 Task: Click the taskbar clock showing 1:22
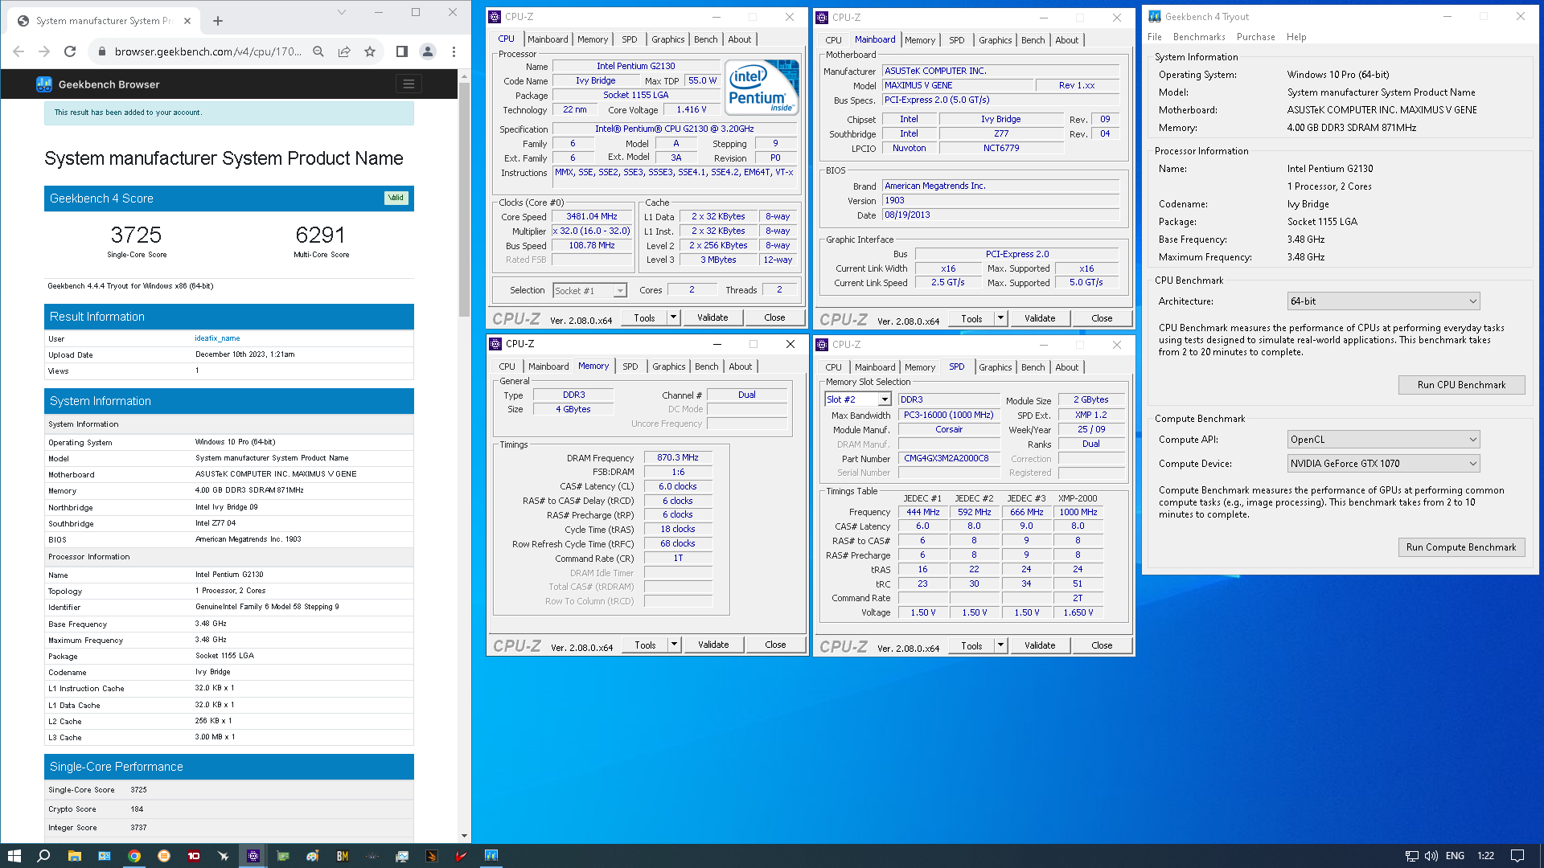click(1485, 856)
